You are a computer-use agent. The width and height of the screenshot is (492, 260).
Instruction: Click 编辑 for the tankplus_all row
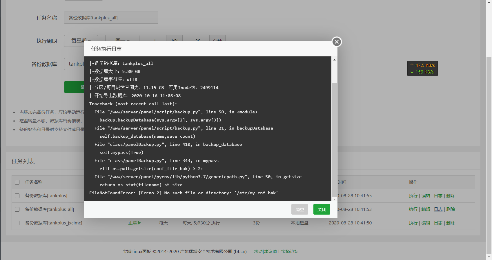[x=426, y=209]
